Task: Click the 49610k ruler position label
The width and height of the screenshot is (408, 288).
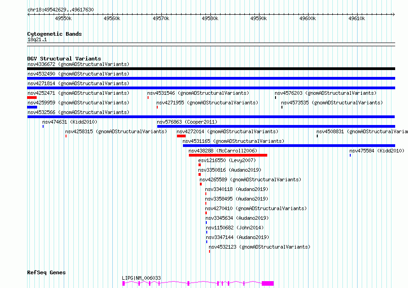Action: [357, 18]
